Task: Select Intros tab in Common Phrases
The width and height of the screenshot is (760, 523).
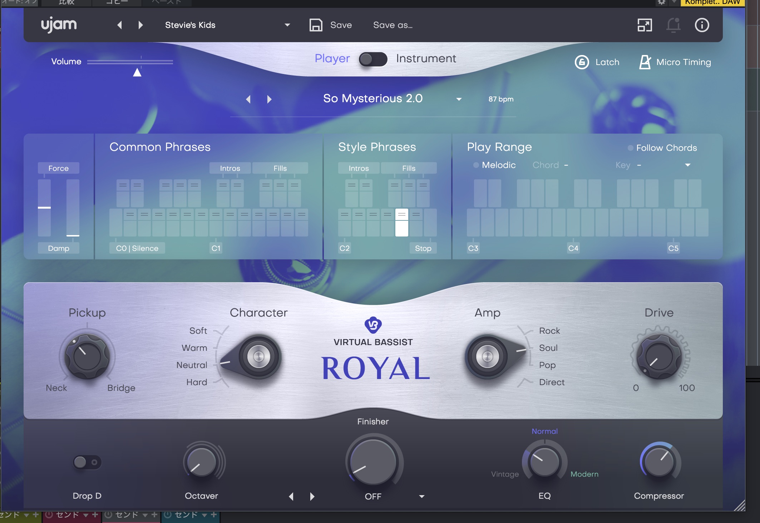Action: pyautogui.click(x=230, y=168)
